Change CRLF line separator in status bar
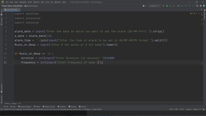 [176, 110]
